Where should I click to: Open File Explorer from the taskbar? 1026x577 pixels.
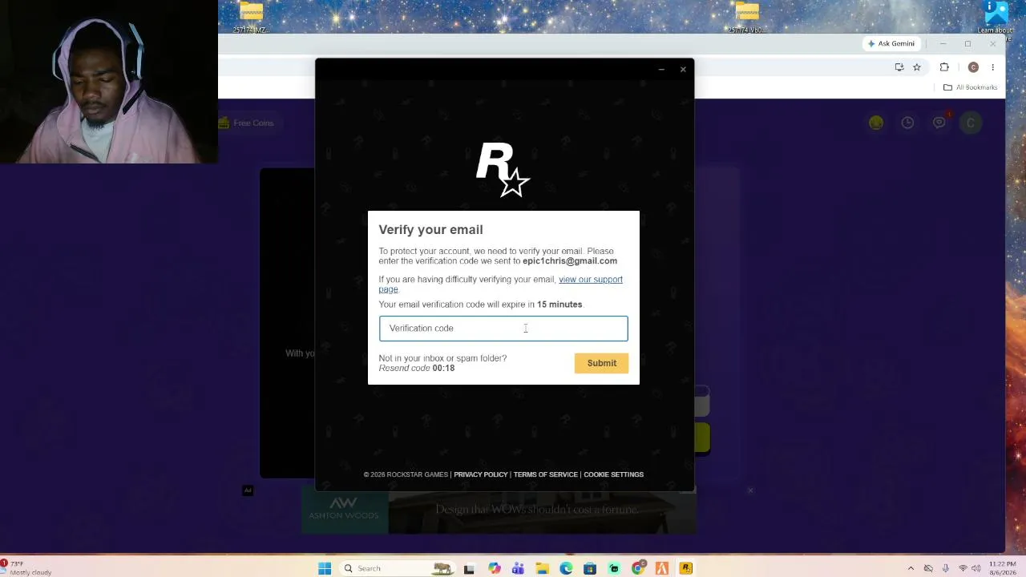542,568
